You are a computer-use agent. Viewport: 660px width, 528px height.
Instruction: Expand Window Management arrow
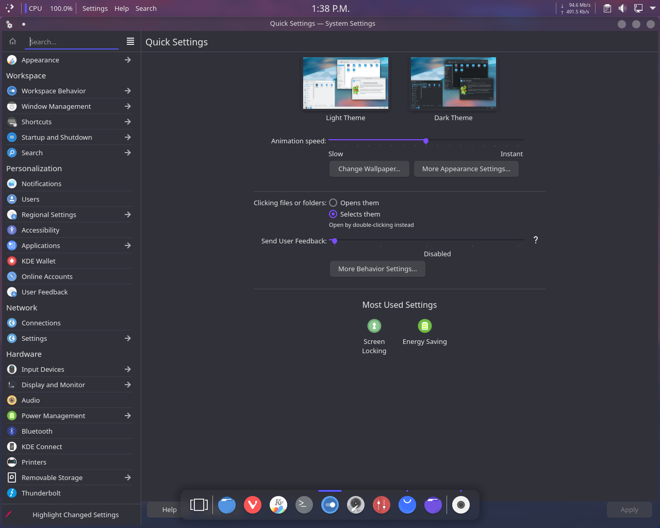pos(128,106)
